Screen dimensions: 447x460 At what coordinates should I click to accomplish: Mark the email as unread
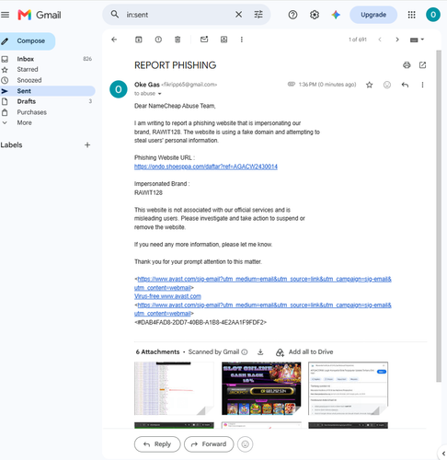pyautogui.click(x=204, y=40)
